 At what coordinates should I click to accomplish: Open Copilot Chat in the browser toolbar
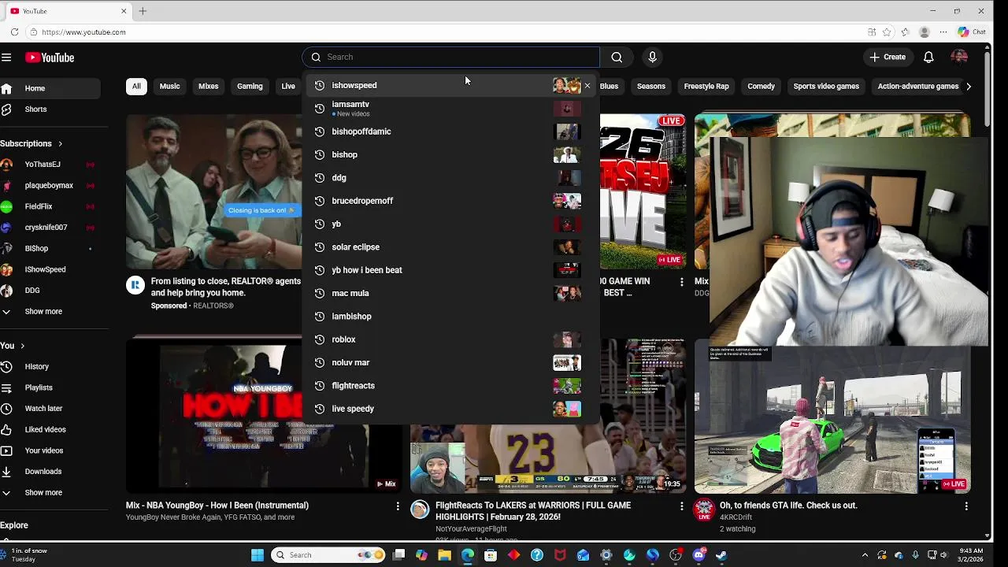(x=972, y=32)
